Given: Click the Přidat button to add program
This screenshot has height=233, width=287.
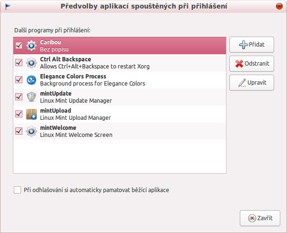Looking at the screenshot, I should [252, 45].
